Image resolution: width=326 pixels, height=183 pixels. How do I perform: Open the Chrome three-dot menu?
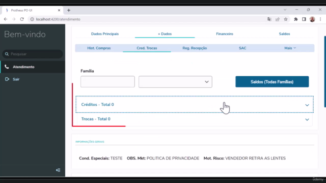click(x=320, y=19)
